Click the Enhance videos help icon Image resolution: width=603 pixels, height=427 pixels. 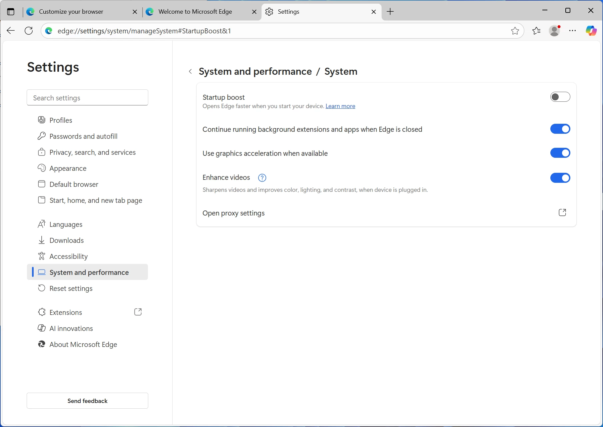tap(262, 178)
